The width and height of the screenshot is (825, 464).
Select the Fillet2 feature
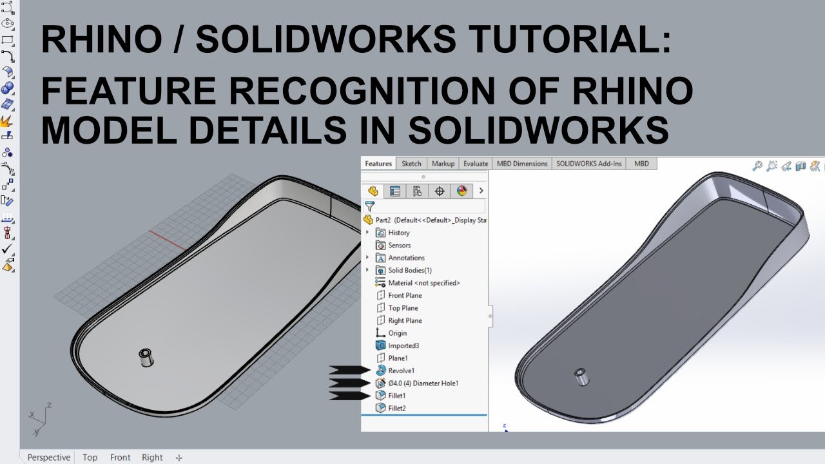pos(391,409)
